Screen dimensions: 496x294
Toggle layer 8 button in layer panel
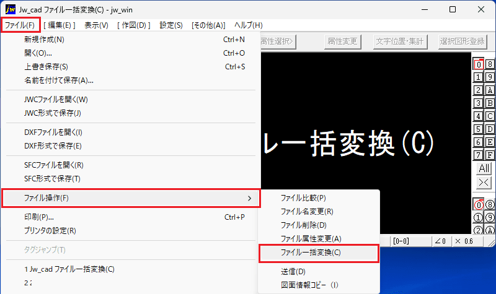click(490, 64)
